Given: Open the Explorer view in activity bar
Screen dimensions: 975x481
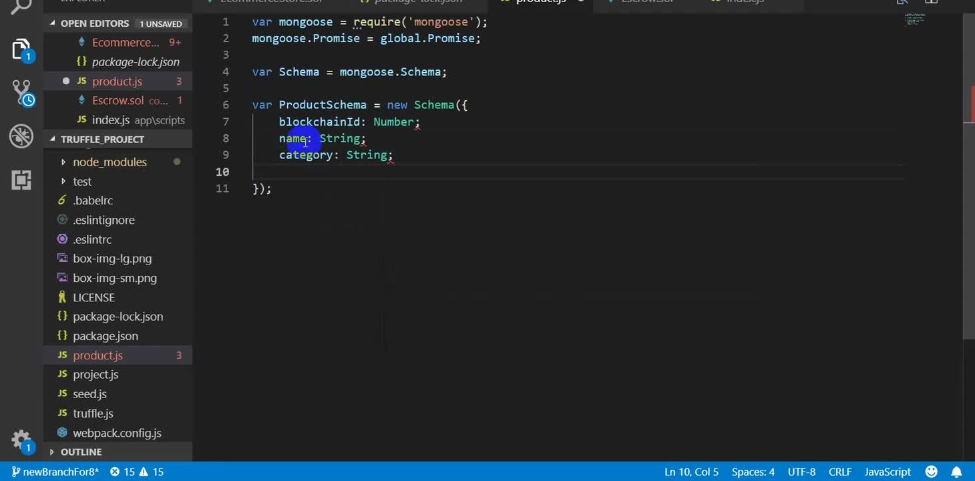Looking at the screenshot, I should pyautogui.click(x=21, y=50).
